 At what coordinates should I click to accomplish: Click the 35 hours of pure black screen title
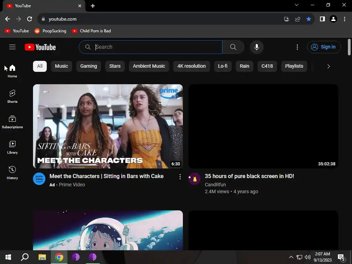249,176
